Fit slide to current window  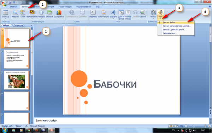click(x=210, y=126)
